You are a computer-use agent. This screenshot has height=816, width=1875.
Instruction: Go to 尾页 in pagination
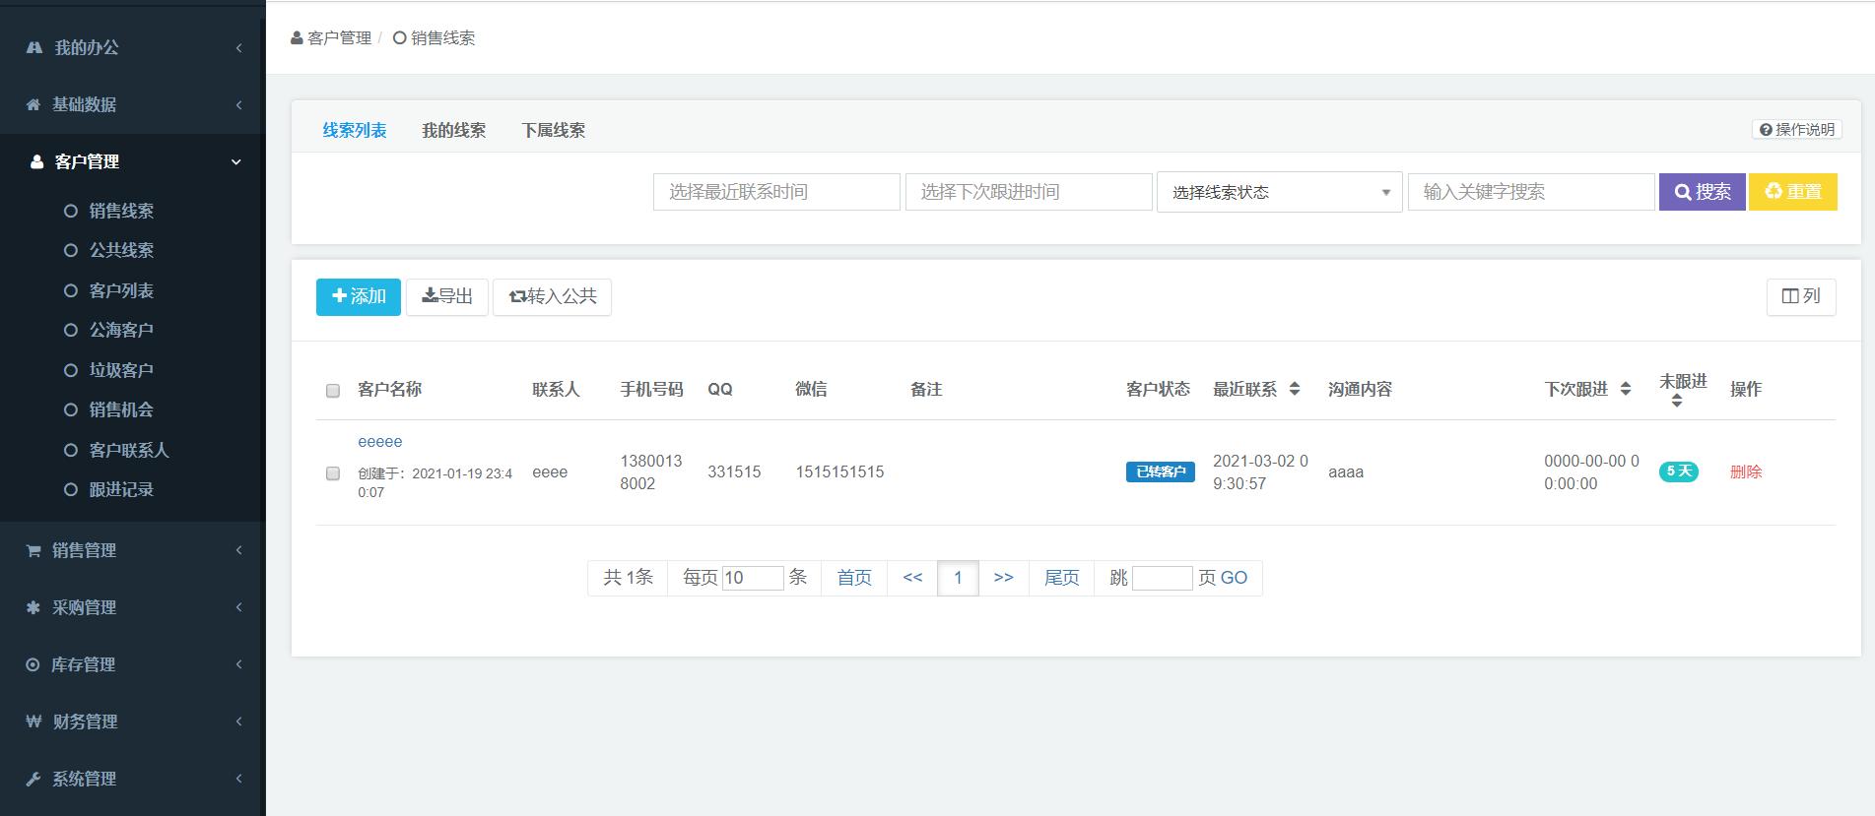(x=1062, y=578)
